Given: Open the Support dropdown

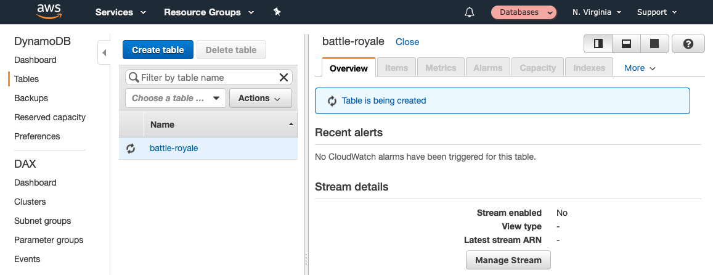Looking at the screenshot, I should coord(657,12).
